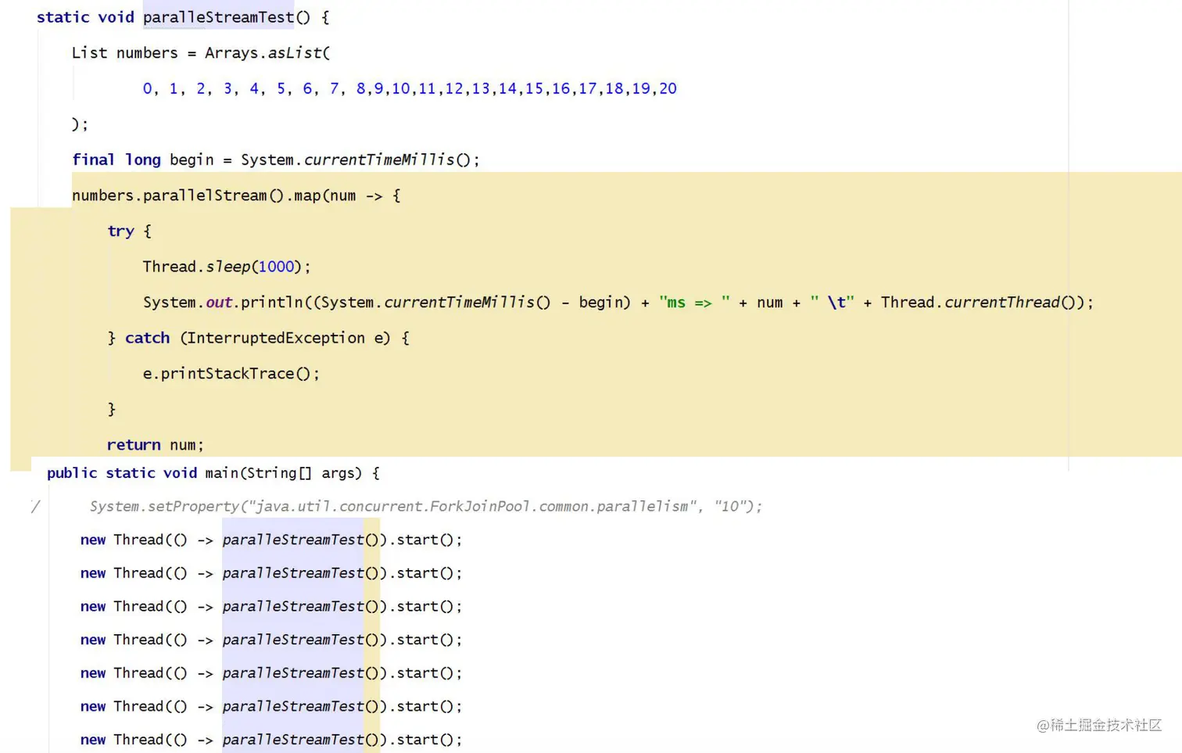1182x753 pixels.
Task: Click the 'main' method name
Action: coord(222,473)
